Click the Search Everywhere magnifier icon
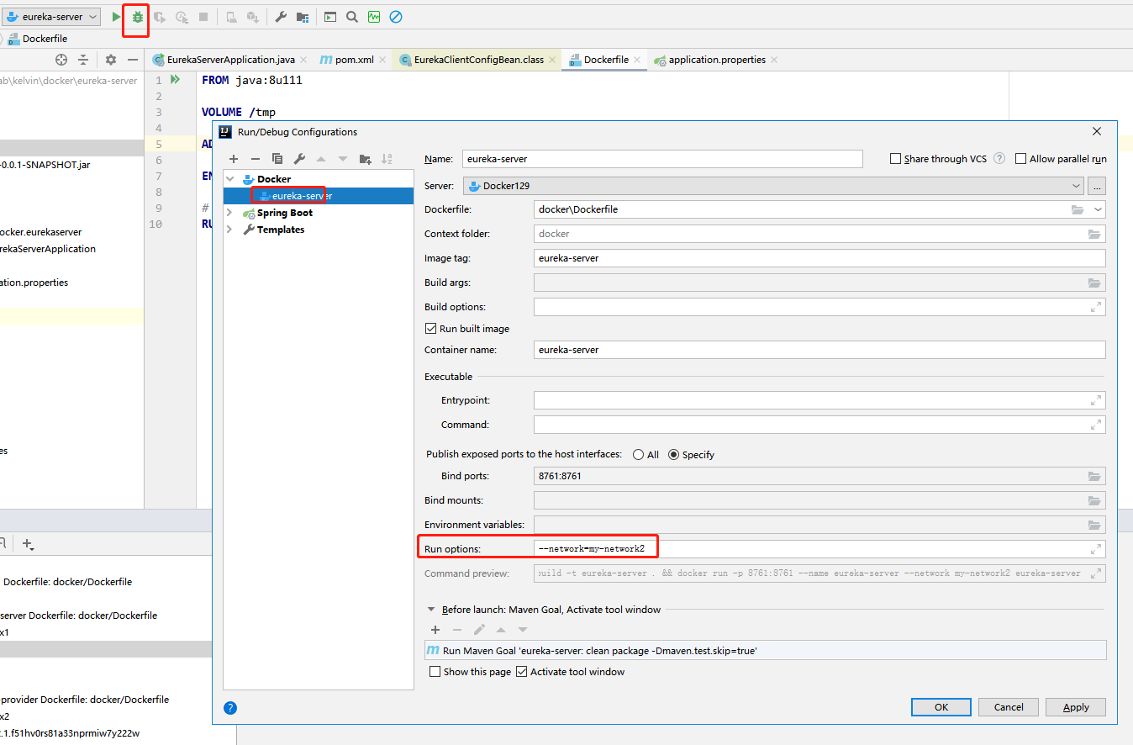 pos(351,17)
